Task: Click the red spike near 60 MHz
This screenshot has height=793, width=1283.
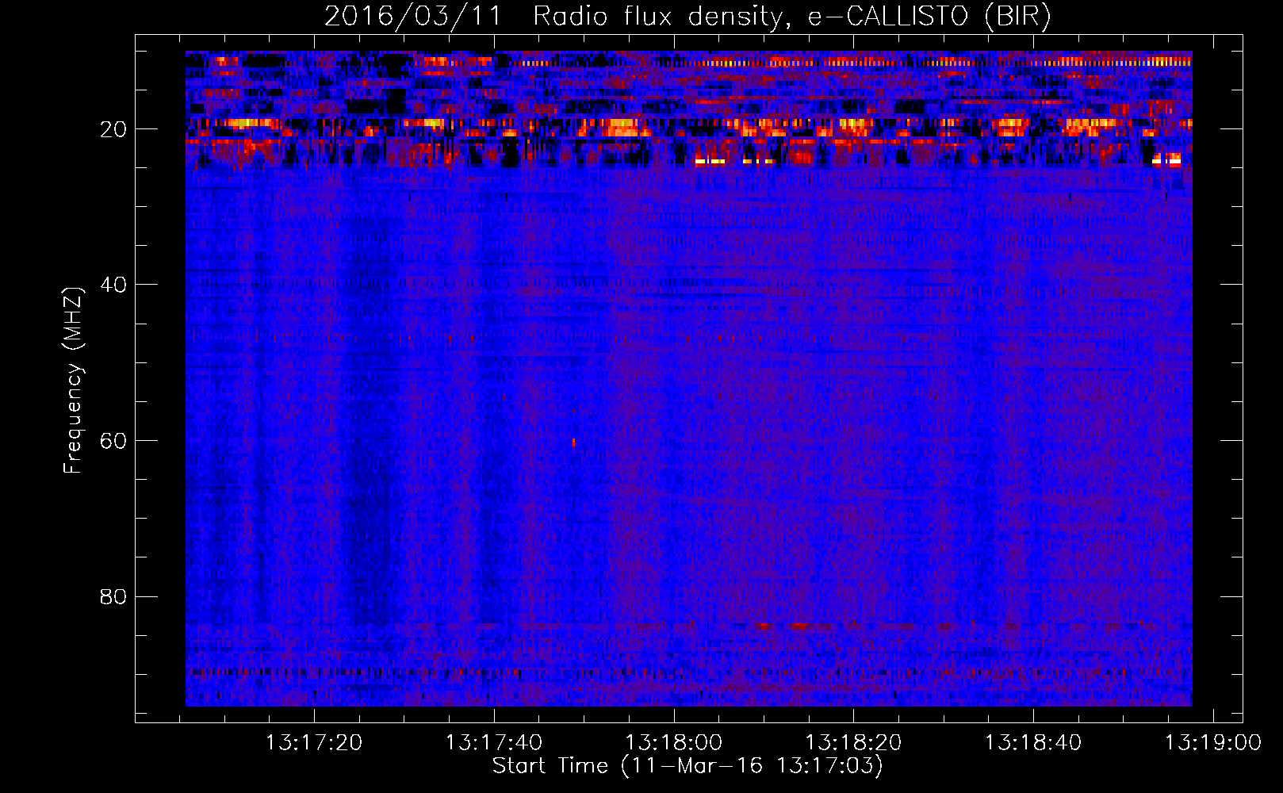Action: coord(573,442)
